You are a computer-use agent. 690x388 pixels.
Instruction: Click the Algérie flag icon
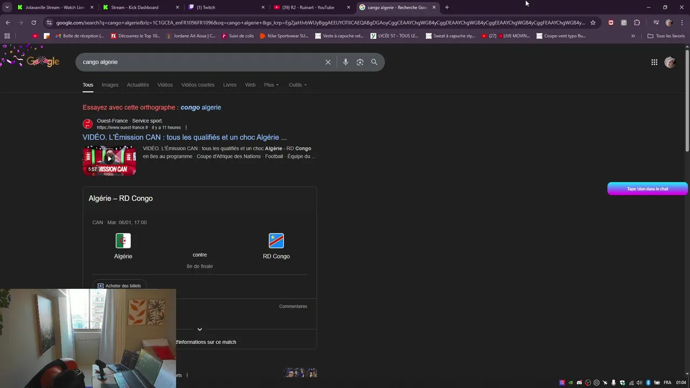(123, 240)
